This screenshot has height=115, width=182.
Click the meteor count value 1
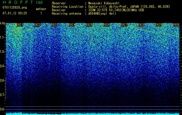(x=41, y=13)
